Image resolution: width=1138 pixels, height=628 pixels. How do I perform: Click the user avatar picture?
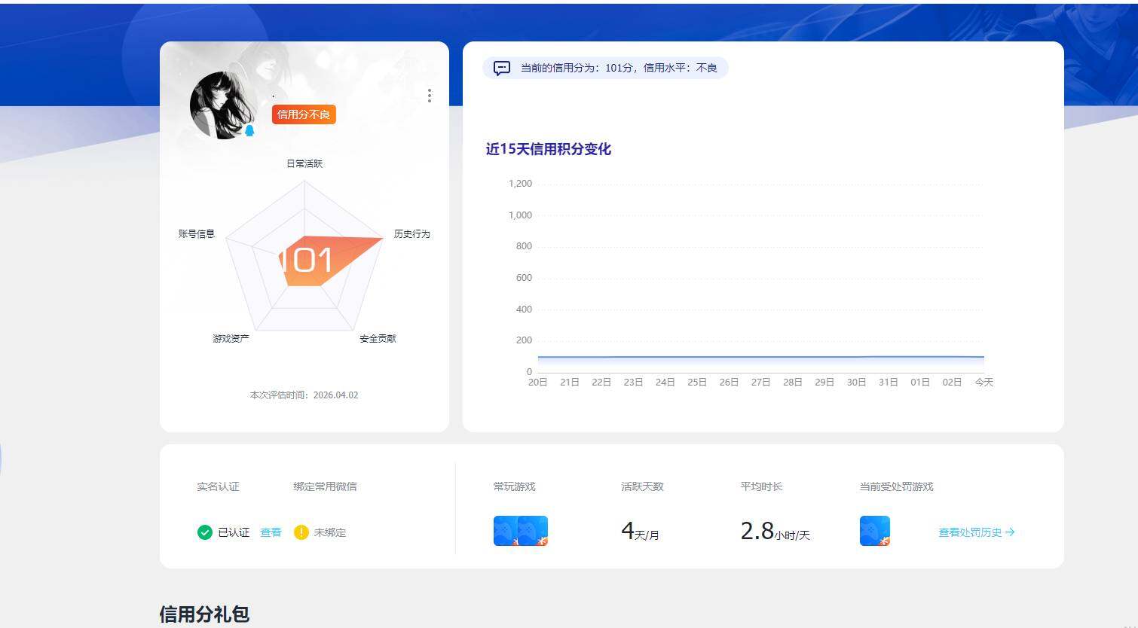pos(223,105)
